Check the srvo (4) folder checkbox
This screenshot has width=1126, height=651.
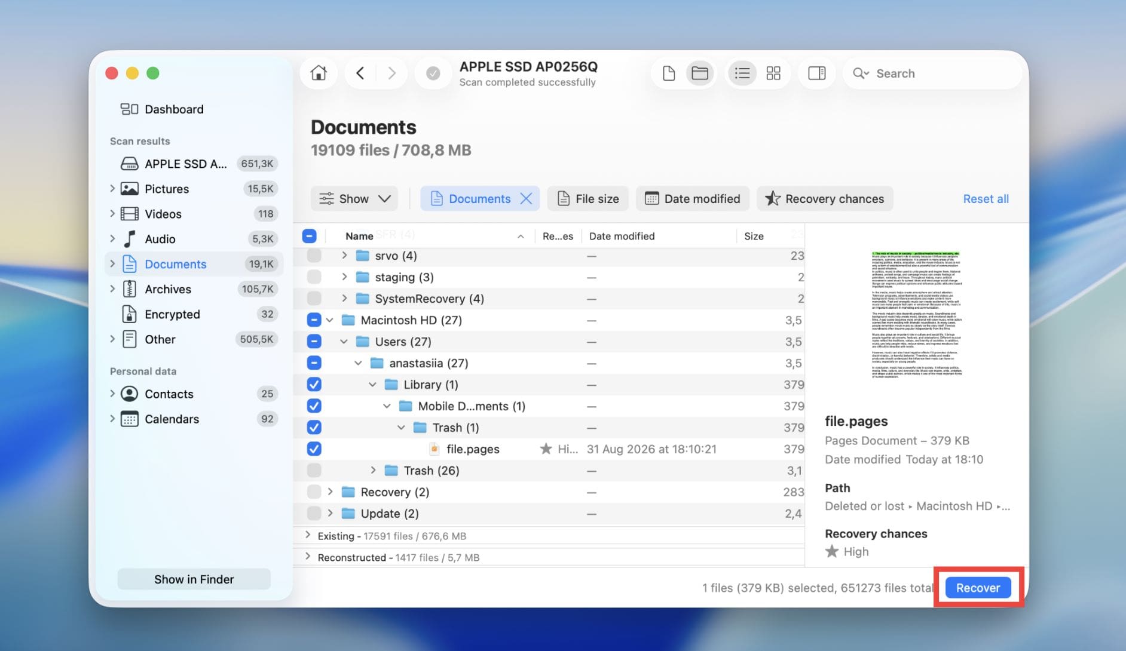click(x=314, y=256)
